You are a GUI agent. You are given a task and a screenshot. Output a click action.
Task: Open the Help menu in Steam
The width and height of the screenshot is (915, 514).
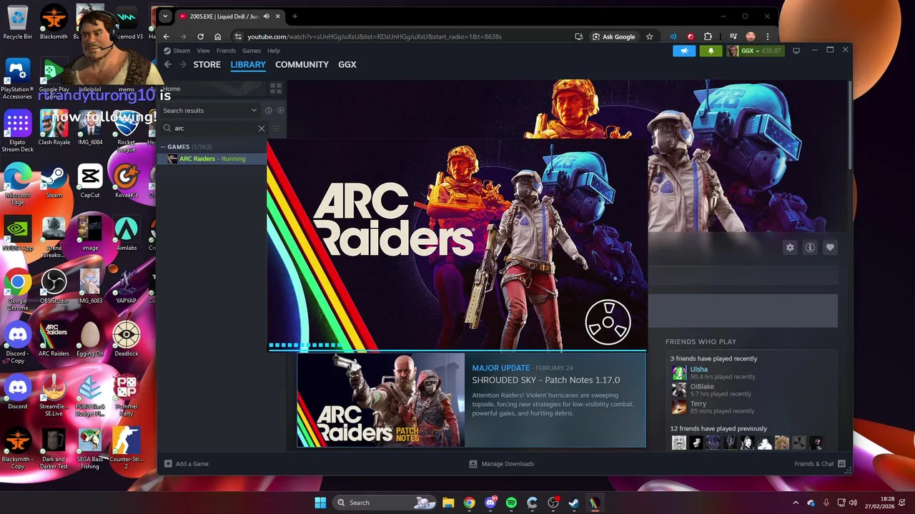point(274,51)
